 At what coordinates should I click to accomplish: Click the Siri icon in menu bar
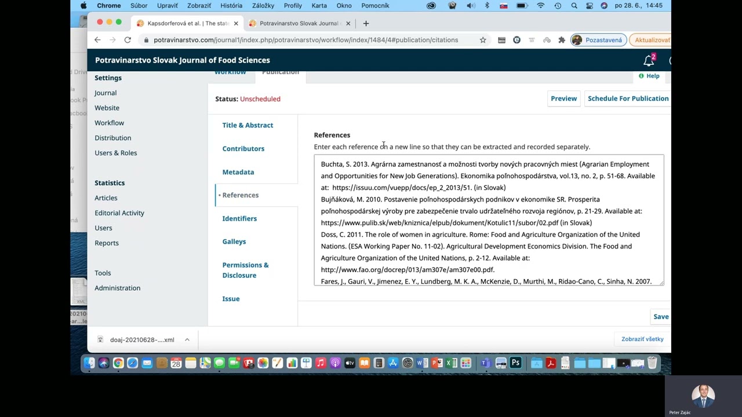tap(604, 6)
